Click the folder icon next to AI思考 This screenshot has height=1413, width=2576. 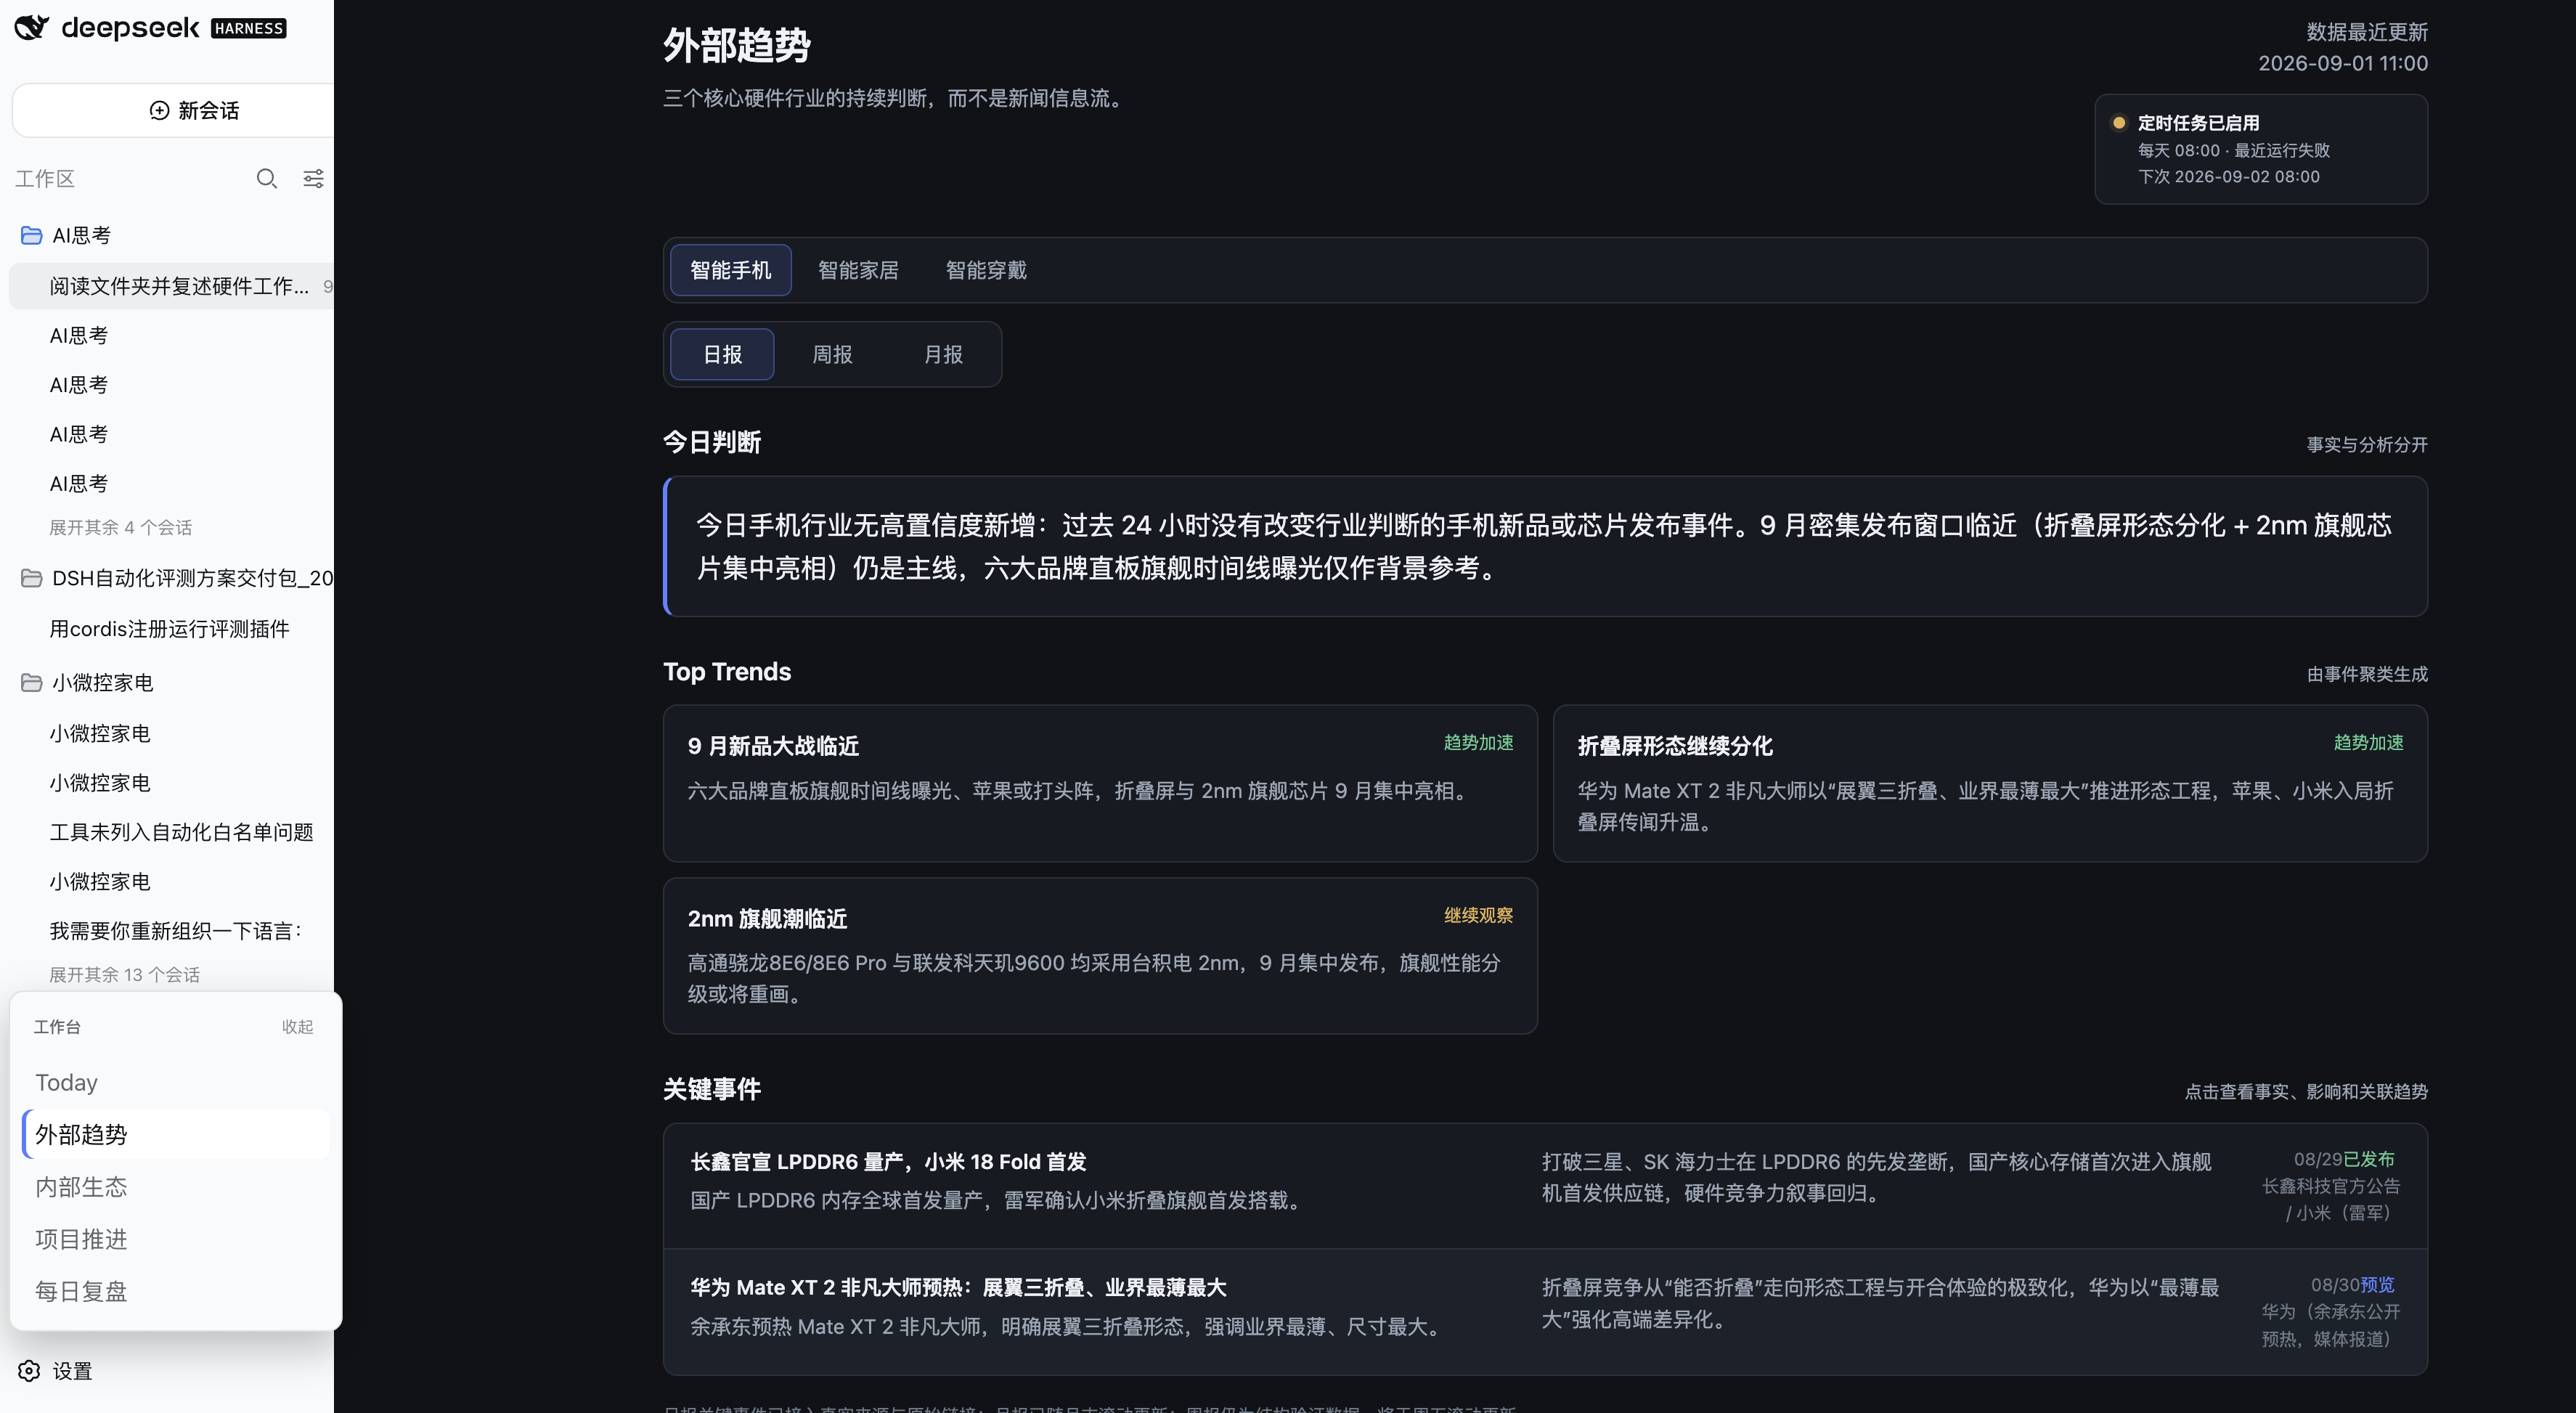pyautogui.click(x=31, y=236)
